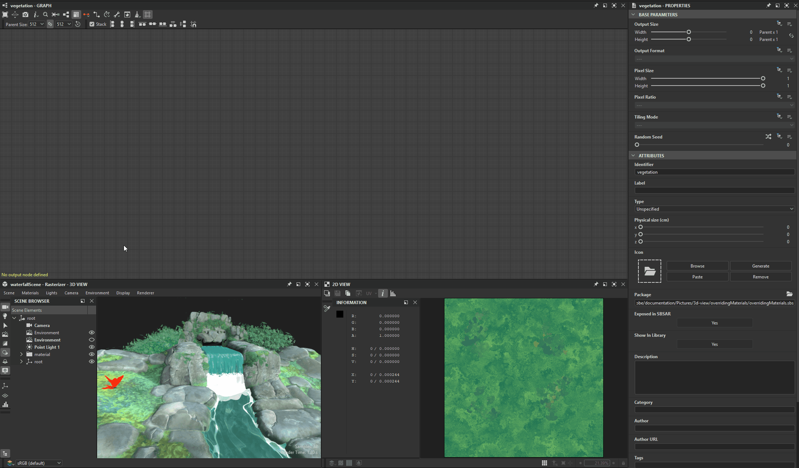Image resolution: width=799 pixels, height=468 pixels.
Task: Hide Point Light 1 in the Scene Browser
Action: click(x=91, y=347)
